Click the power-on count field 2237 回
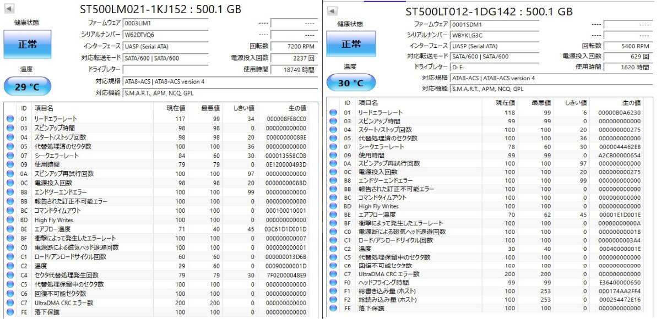This screenshot has width=661, height=319. click(294, 58)
